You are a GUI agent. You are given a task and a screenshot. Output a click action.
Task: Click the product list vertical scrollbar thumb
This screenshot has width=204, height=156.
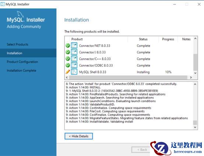[x=195, y=62]
